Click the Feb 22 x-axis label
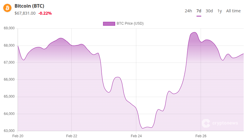The image size is (245, 139). [72, 136]
